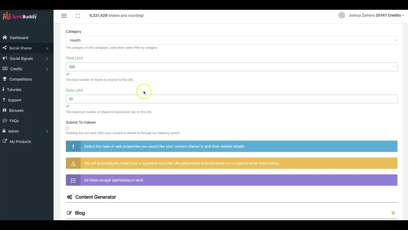
Task: Open the Support page
Action: (14, 100)
